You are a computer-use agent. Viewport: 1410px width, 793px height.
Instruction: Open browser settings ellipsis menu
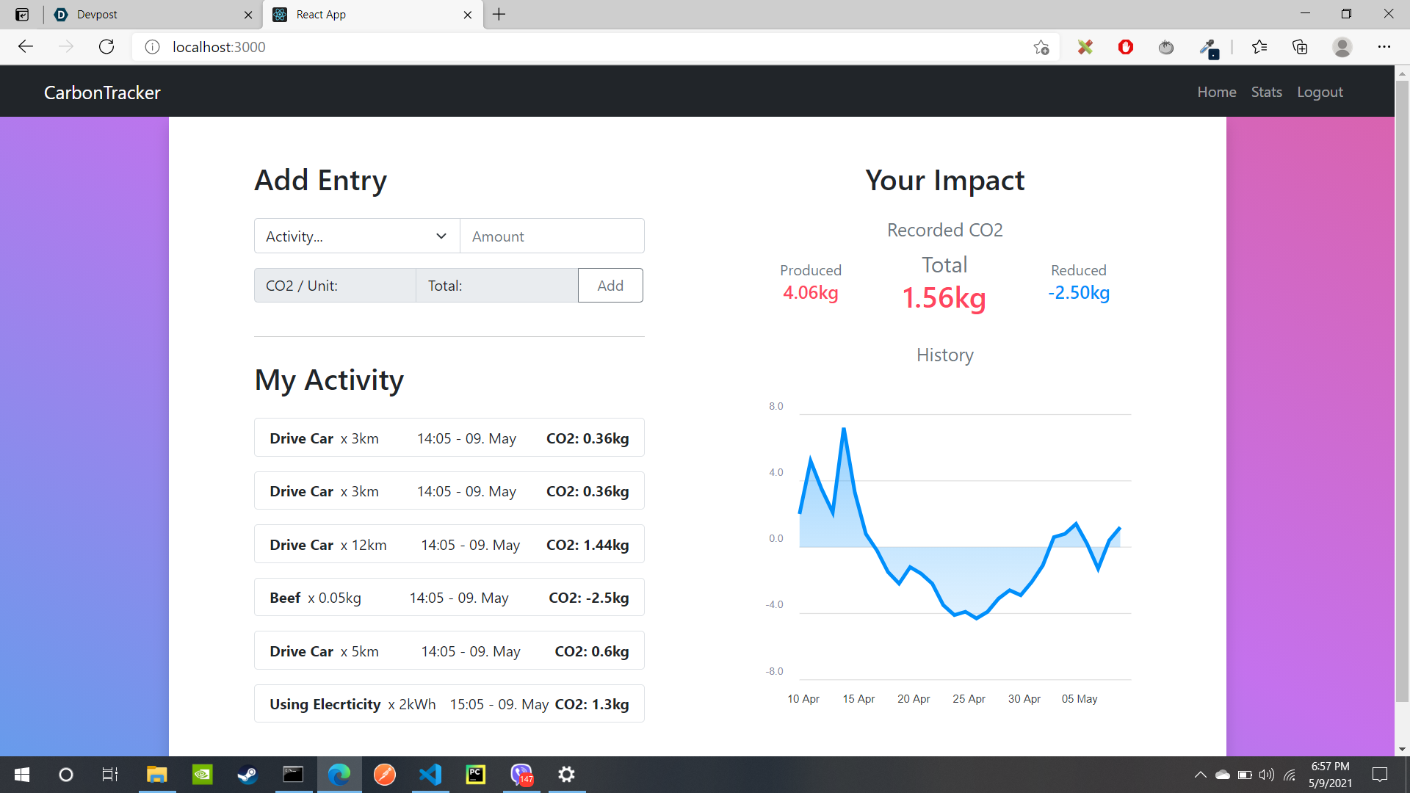[x=1384, y=47]
